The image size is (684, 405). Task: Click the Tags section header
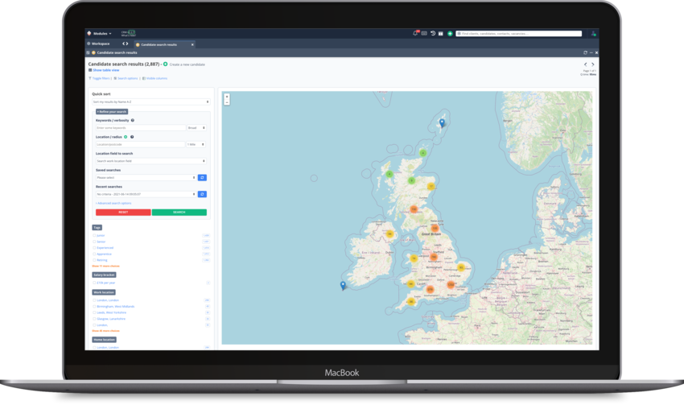pyautogui.click(x=97, y=228)
